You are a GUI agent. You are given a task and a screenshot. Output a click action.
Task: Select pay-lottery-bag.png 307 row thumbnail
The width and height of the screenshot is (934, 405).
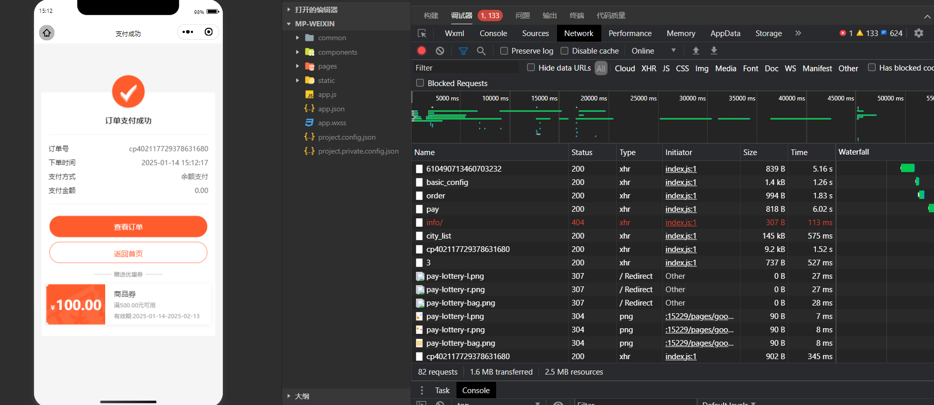[420, 303]
